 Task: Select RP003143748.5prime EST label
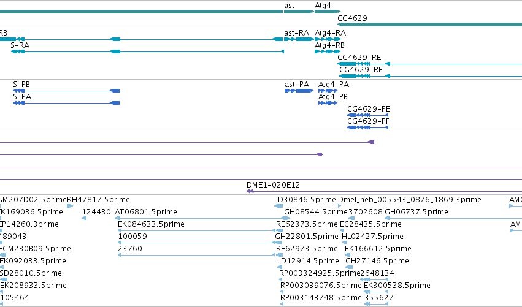point(321,298)
